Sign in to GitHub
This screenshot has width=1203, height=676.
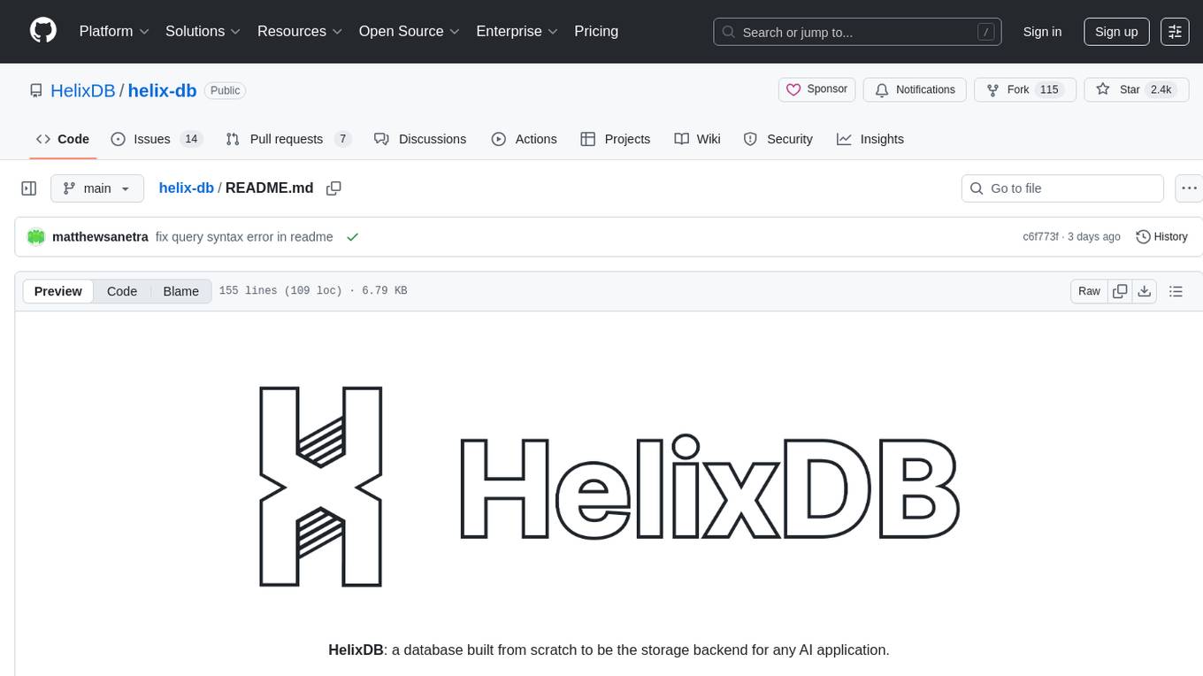pos(1042,32)
